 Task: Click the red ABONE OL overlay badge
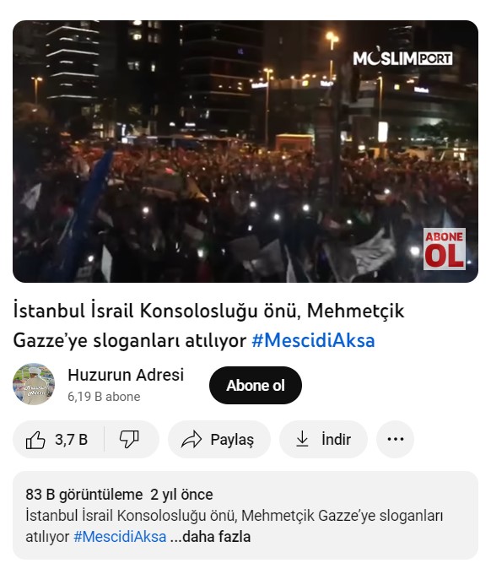click(445, 249)
